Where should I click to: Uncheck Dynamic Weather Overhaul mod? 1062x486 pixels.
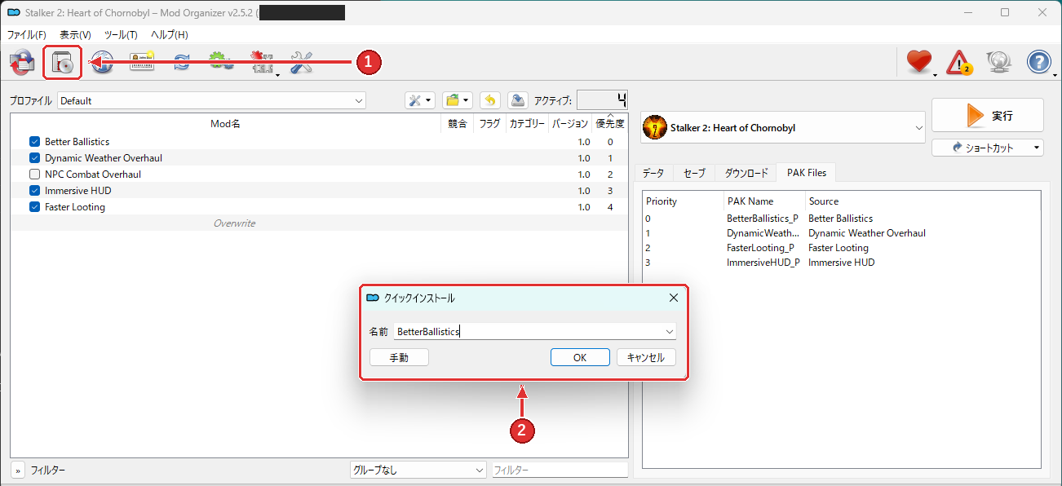coord(34,158)
